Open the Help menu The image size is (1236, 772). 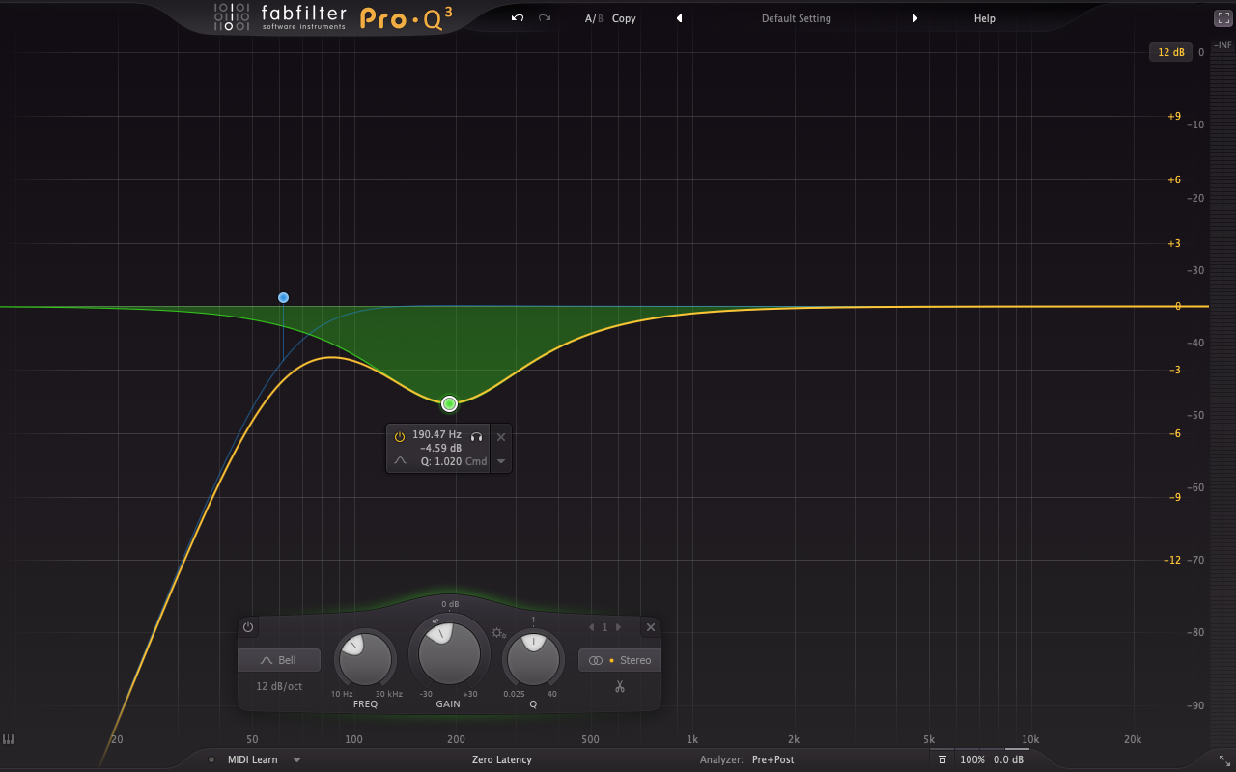[984, 18]
